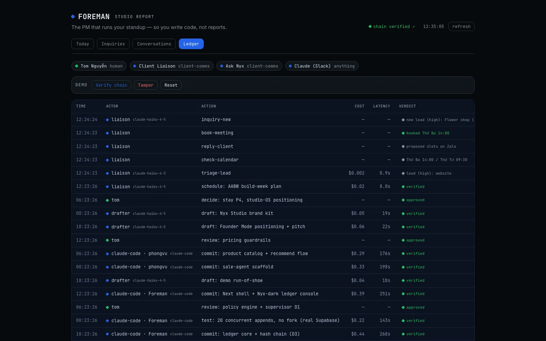Click the green diamond beside tom at 06:23:26 decide row
Viewport: 546px width, 341px height.
(107, 200)
